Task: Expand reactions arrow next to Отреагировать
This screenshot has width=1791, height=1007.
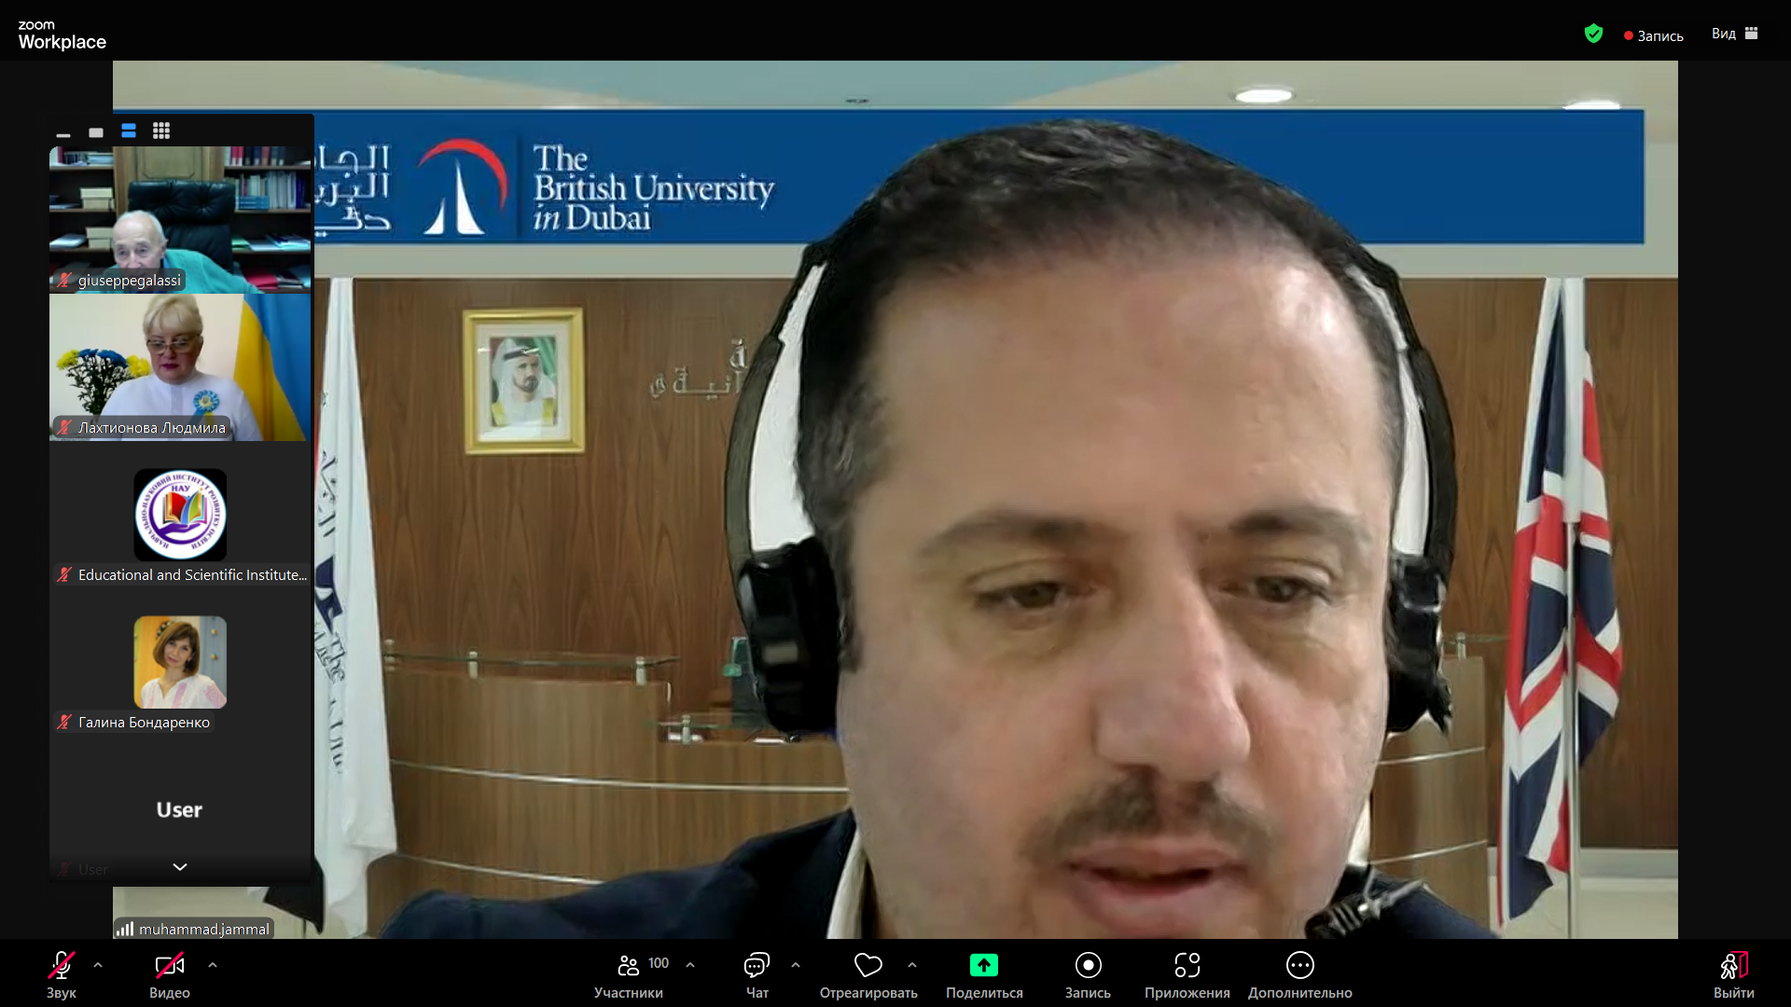Action: [x=912, y=965]
